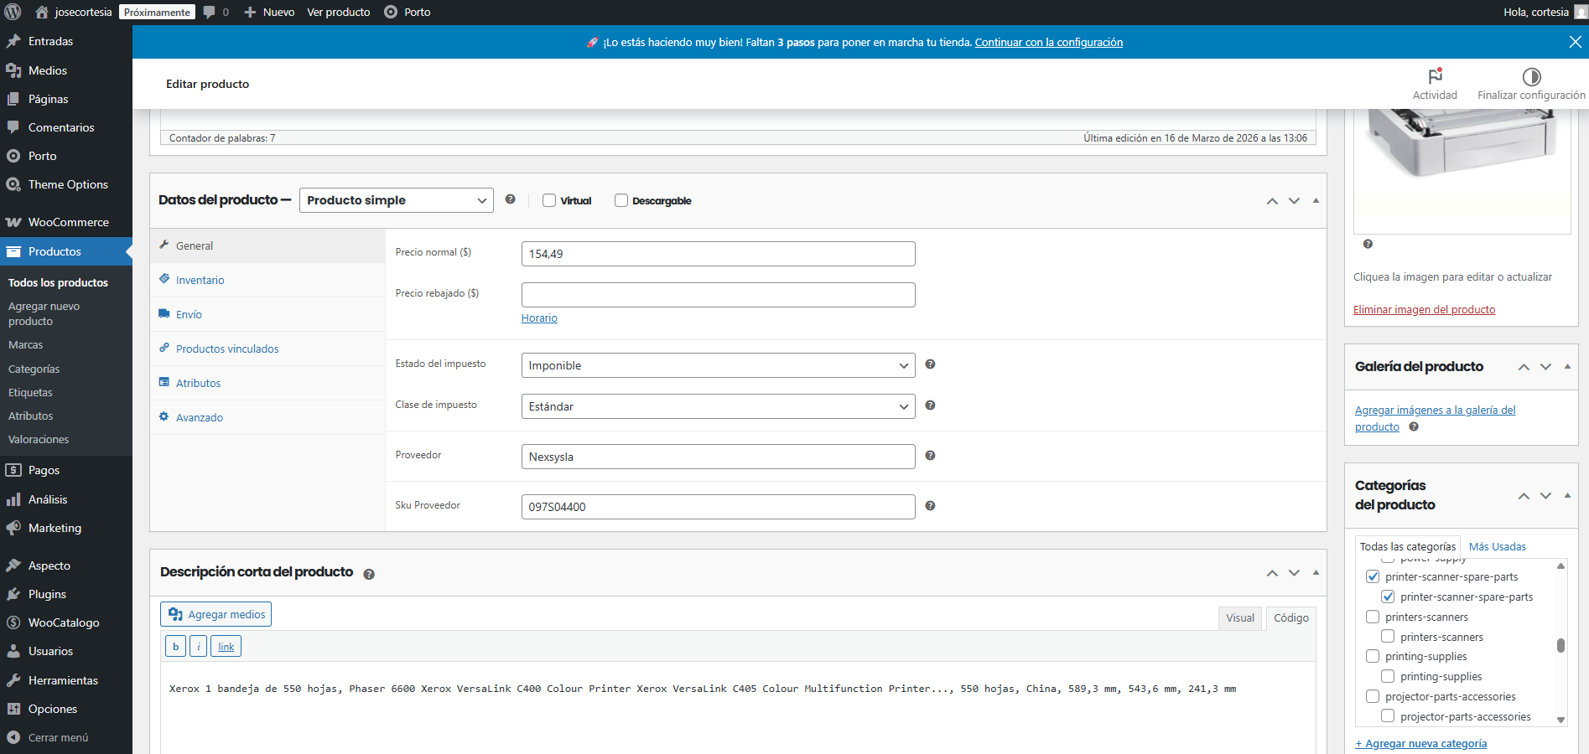1589x754 pixels.
Task: Check the printing-supplies parent category
Action: tap(1373, 657)
